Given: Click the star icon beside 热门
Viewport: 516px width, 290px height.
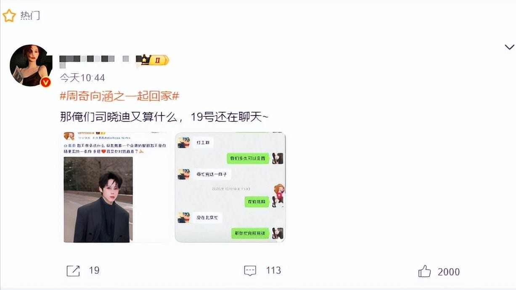Looking at the screenshot, I should point(9,16).
